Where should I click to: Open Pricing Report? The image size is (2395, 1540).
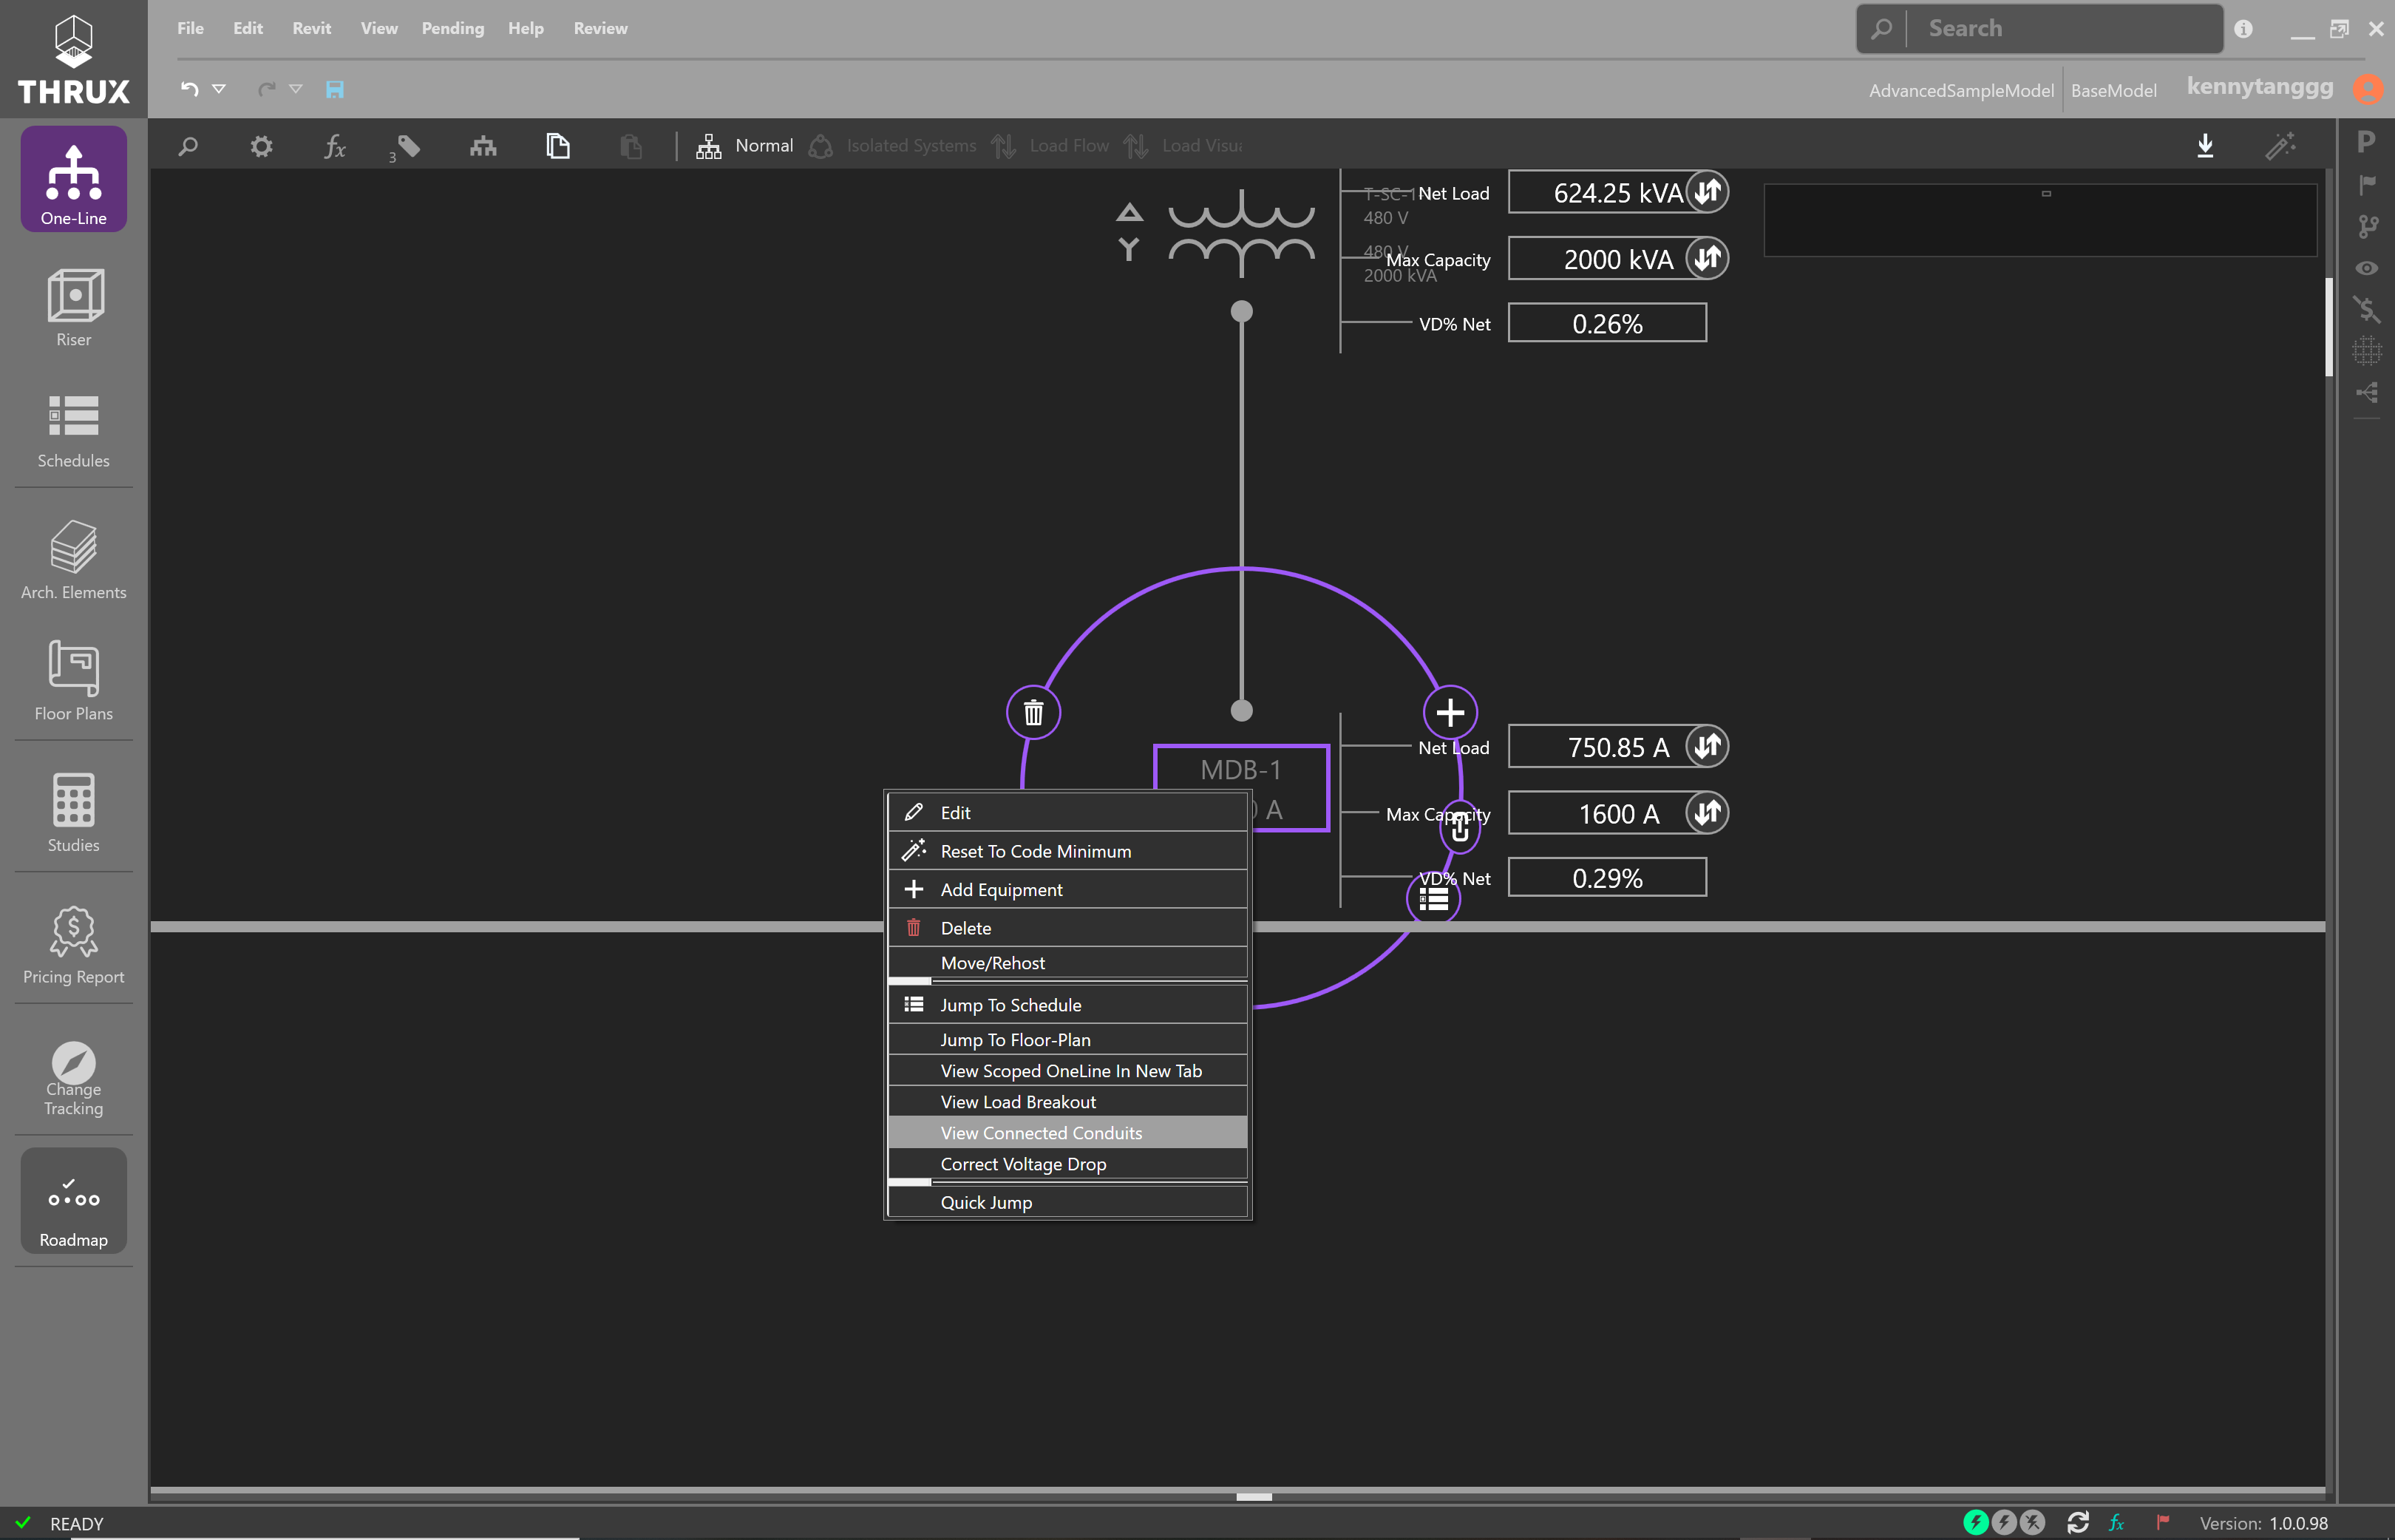point(73,945)
